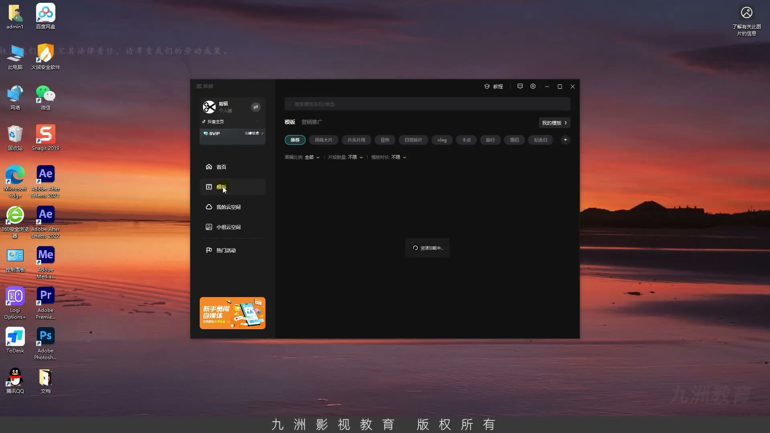Click the 腾讯QQ desktop icon
This screenshot has height=433, width=770.
15,381
